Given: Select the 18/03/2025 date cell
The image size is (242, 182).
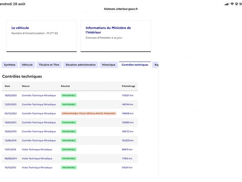Looking at the screenshot, I should (x=11, y=96).
